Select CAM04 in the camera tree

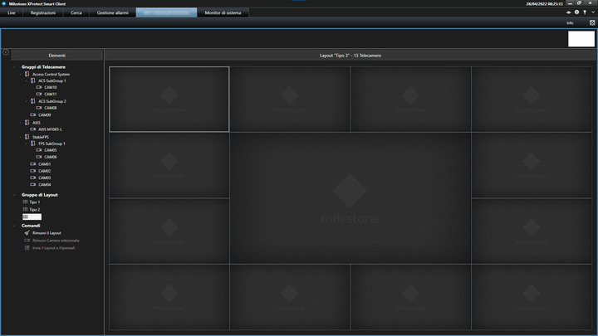point(44,185)
